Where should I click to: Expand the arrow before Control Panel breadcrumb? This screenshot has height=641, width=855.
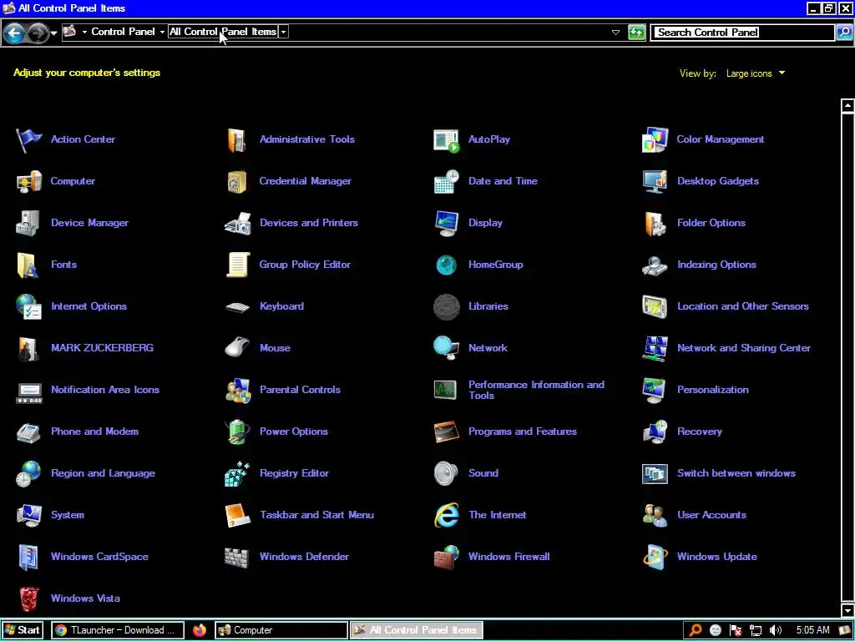point(84,33)
